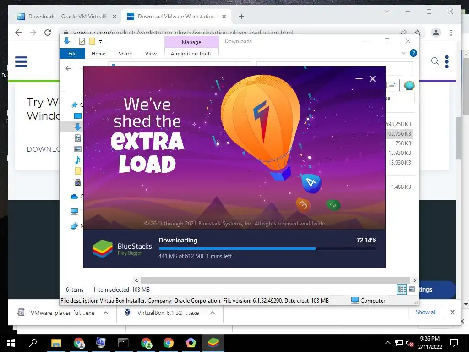Open the Home ribbon tab
This screenshot has height=352, width=469.
pyautogui.click(x=98, y=54)
